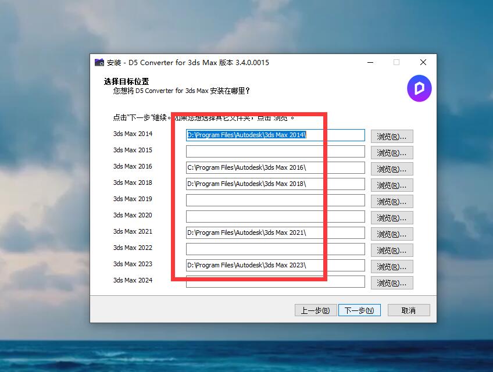
Task: Click the "3ds Max 2022" label
Action: click(x=133, y=248)
